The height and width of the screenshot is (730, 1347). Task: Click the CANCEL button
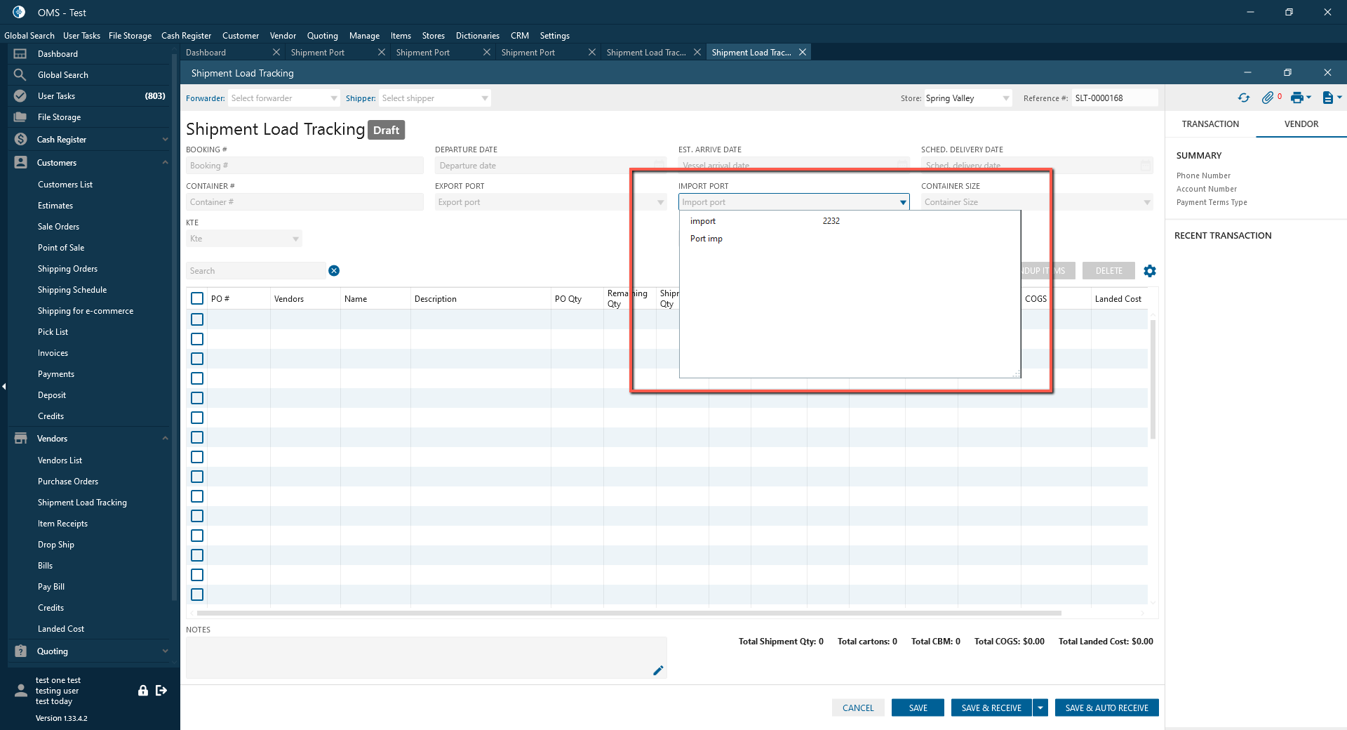pyautogui.click(x=858, y=708)
